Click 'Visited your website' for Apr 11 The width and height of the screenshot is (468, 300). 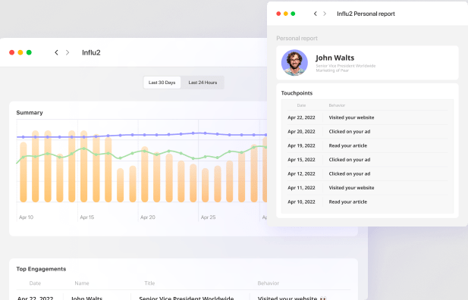point(351,188)
